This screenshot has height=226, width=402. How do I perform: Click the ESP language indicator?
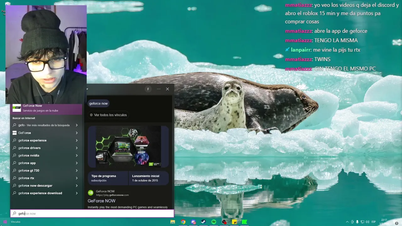point(374,222)
